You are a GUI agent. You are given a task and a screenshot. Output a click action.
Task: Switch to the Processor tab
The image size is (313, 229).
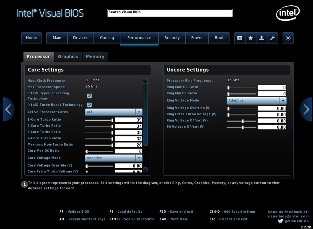(39, 57)
